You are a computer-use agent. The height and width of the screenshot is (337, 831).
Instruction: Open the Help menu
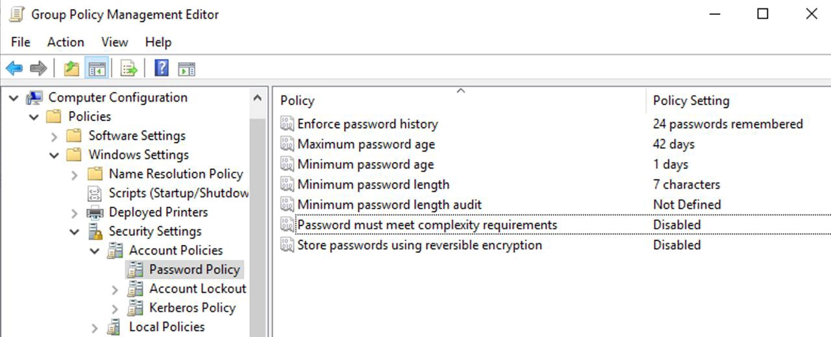tap(158, 42)
